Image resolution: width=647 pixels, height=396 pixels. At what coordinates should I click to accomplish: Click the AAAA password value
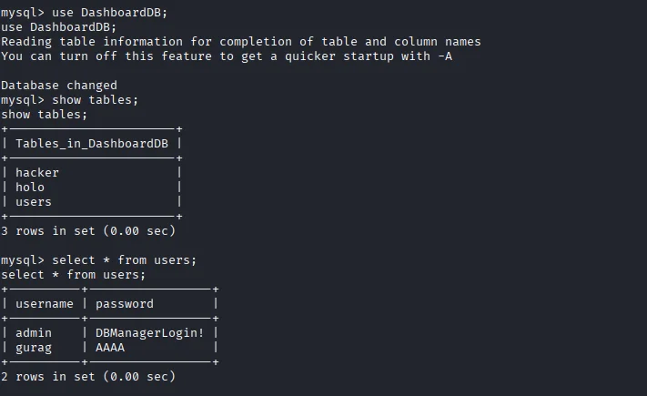[x=110, y=347]
